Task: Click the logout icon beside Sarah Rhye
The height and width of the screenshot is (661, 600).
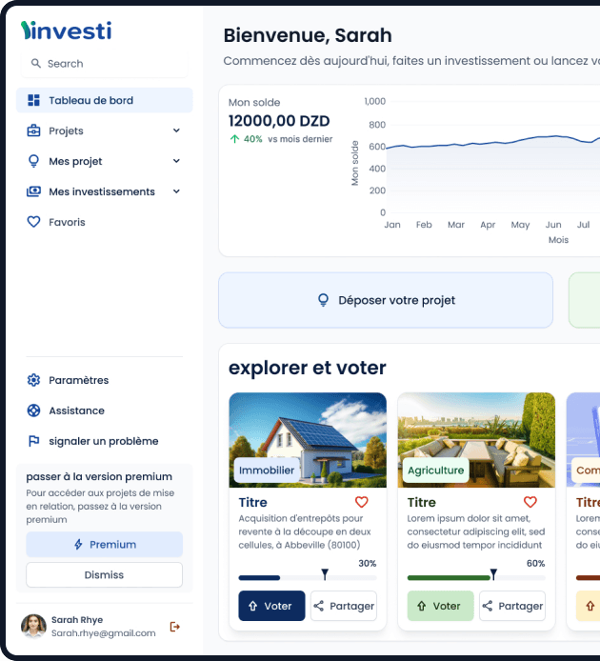Action: click(174, 626)
